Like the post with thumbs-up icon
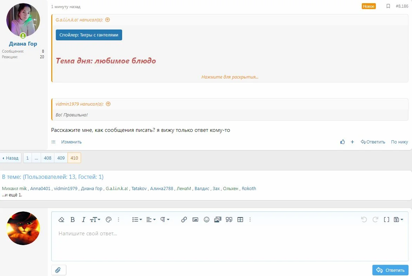The image size is (412, 276). click(343, 142)
